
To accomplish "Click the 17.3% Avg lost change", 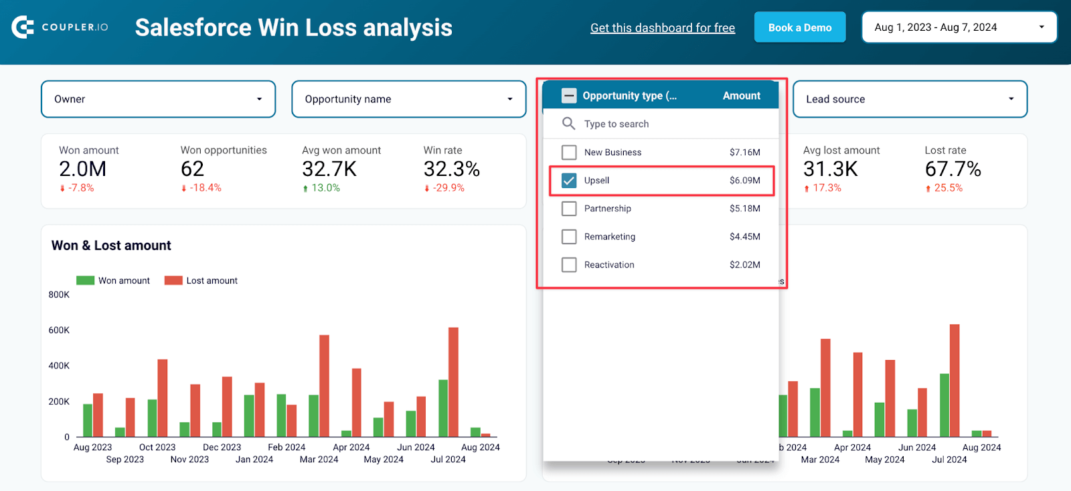I will coord(823,188).
